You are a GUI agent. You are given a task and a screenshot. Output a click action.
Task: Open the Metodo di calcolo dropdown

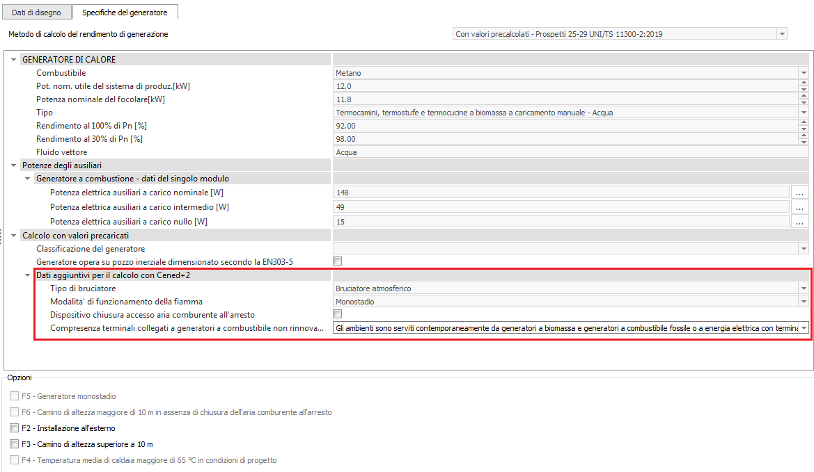[x=782, y=33]
